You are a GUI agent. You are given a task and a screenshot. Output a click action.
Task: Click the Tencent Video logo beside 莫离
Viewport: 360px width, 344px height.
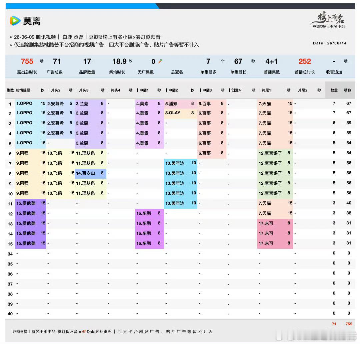pyautogui.click(x=15, y=21)
